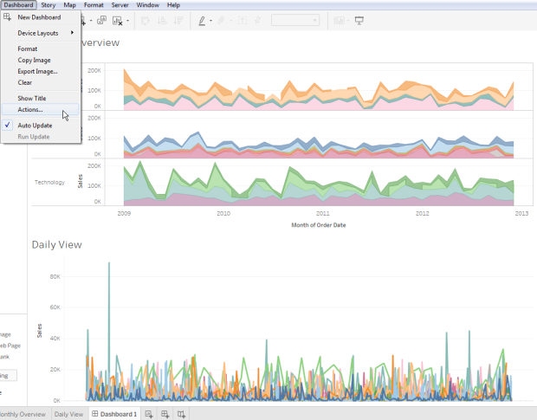
Task: Click the duplicate sheet toolbar icon
Action: click(x=101, y=20)
